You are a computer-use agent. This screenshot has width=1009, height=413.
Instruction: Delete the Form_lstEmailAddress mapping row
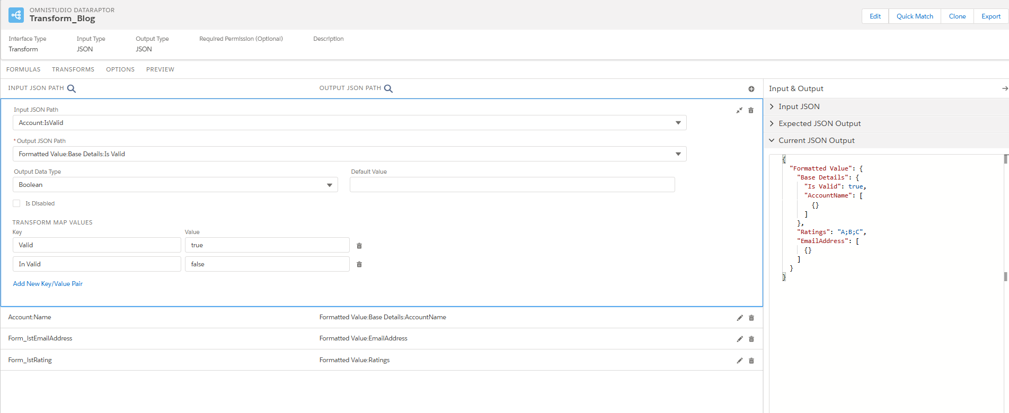[751, 339]
